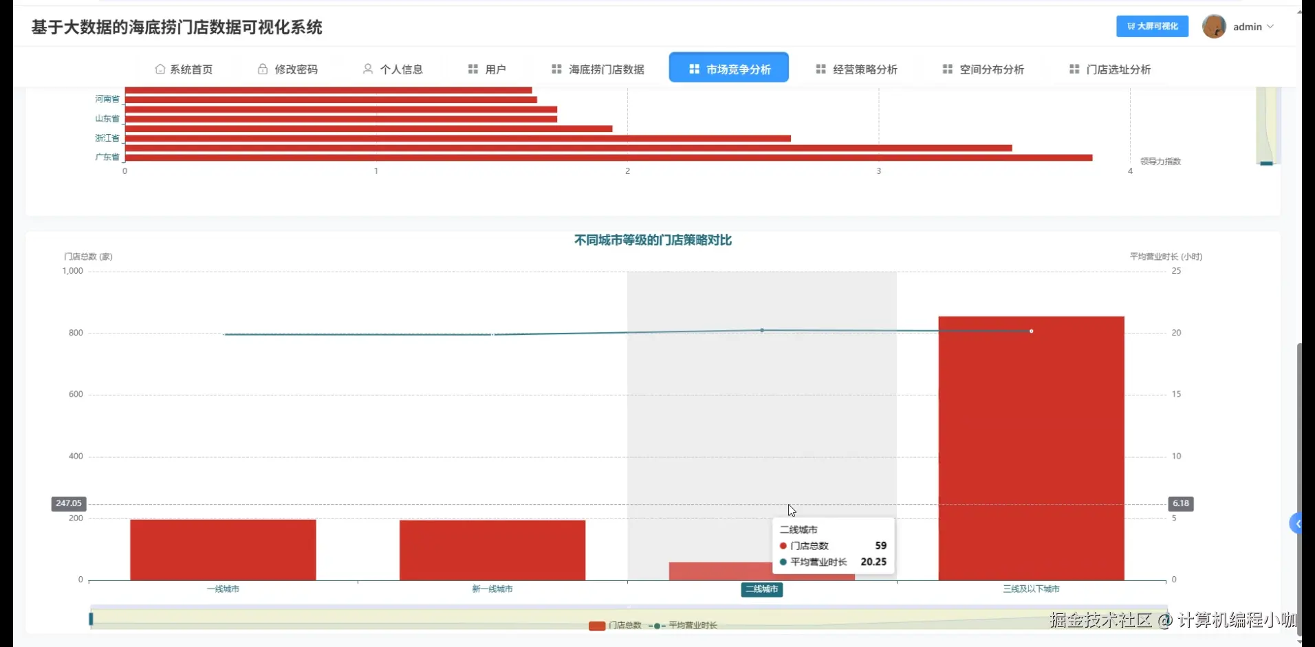Viewport: 1315px width, 647px height.
Task: Expand the admin account dropdown arrow
Action: pos(1270,26)
